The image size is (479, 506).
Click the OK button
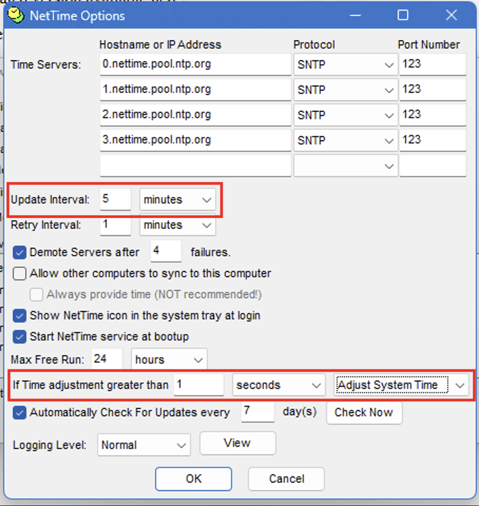click(194, 479)
